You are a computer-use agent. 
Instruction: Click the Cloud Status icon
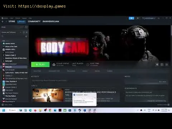[54, 64]
